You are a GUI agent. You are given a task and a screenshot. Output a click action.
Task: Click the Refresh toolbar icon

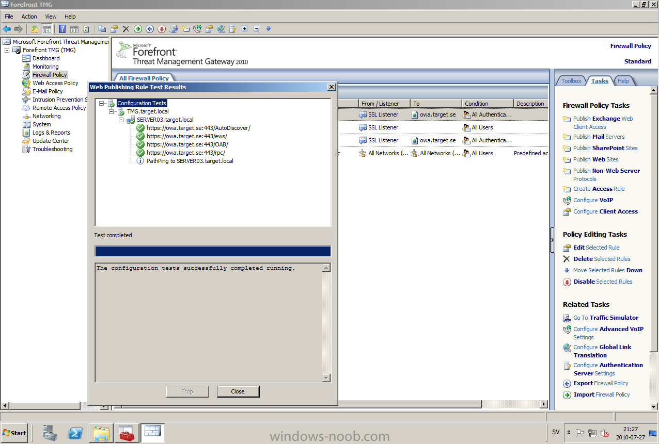click(86, 29)
